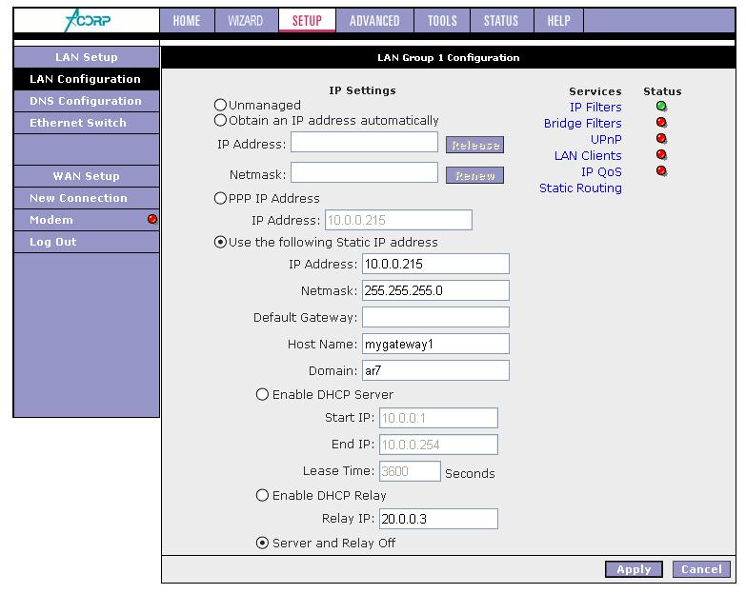This screenshot has width=746, height=594.
Task: Switch to the SETUP tab
Action: click(307, 20)
